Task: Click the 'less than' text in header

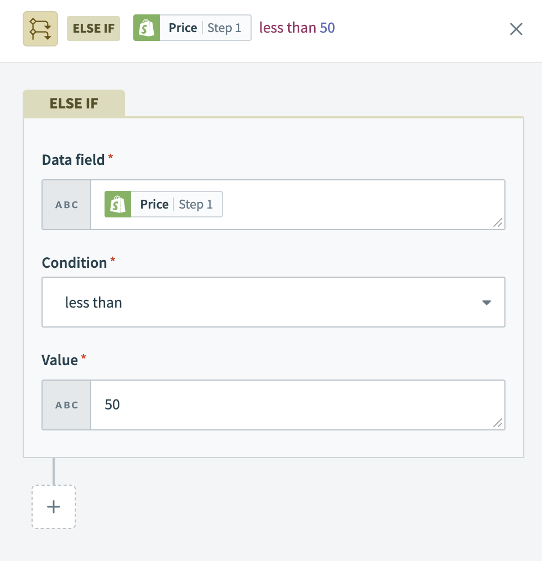Action: (x=288, y=28)
